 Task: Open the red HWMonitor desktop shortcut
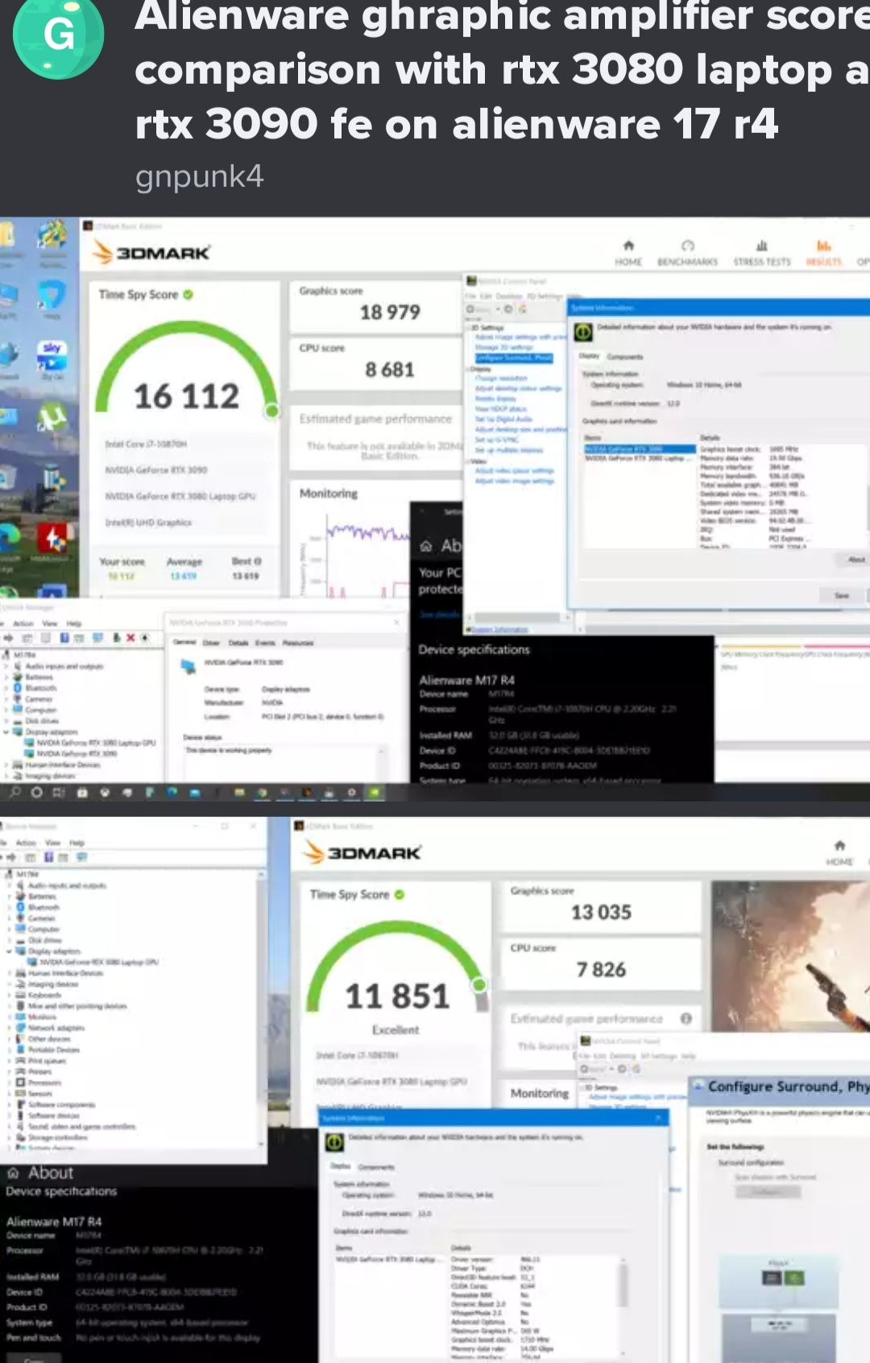coord(52,537)
